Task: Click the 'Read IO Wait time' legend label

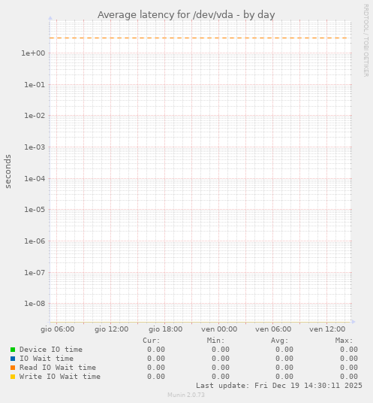Action: [58, 368]
